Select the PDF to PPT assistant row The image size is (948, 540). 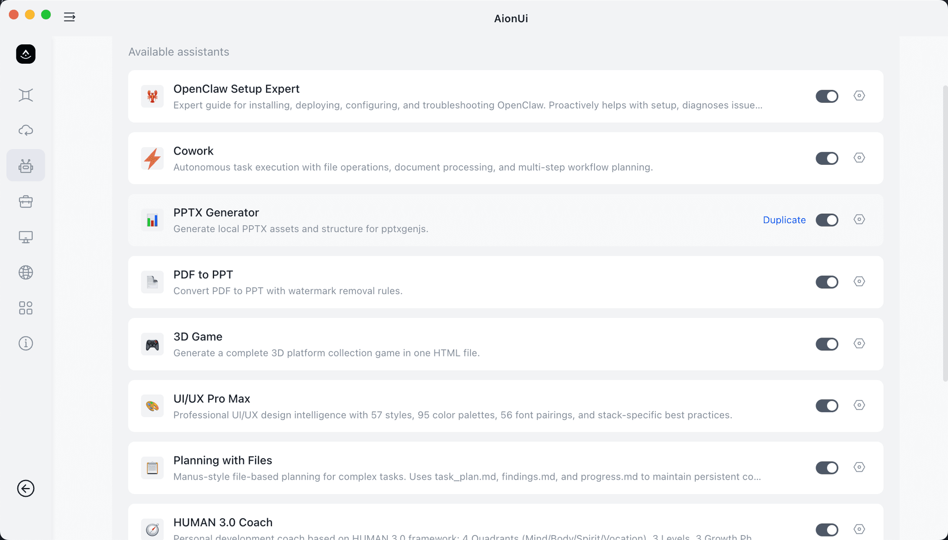pyautogui.click(x=506, y=282)
